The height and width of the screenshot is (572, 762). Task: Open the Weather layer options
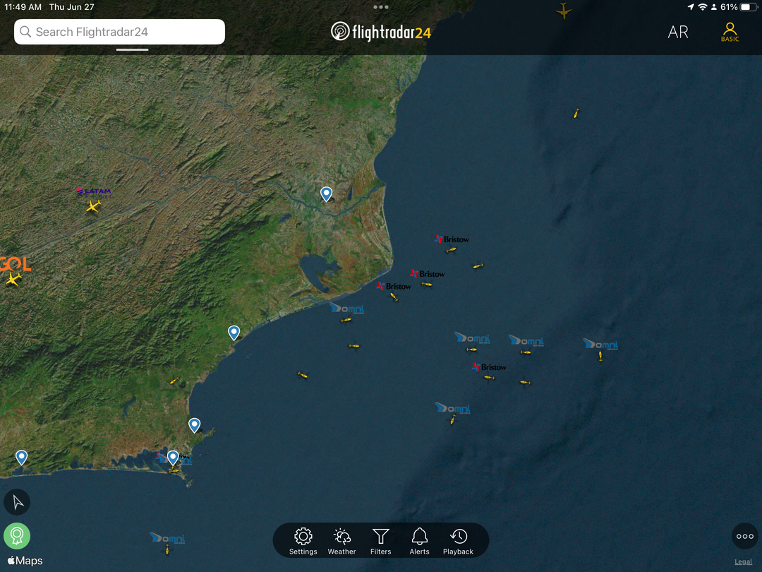[341, 542]
